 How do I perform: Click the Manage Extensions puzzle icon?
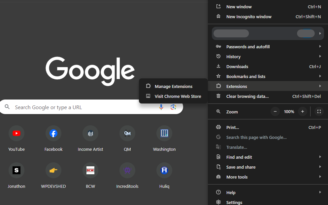(148, 86)
